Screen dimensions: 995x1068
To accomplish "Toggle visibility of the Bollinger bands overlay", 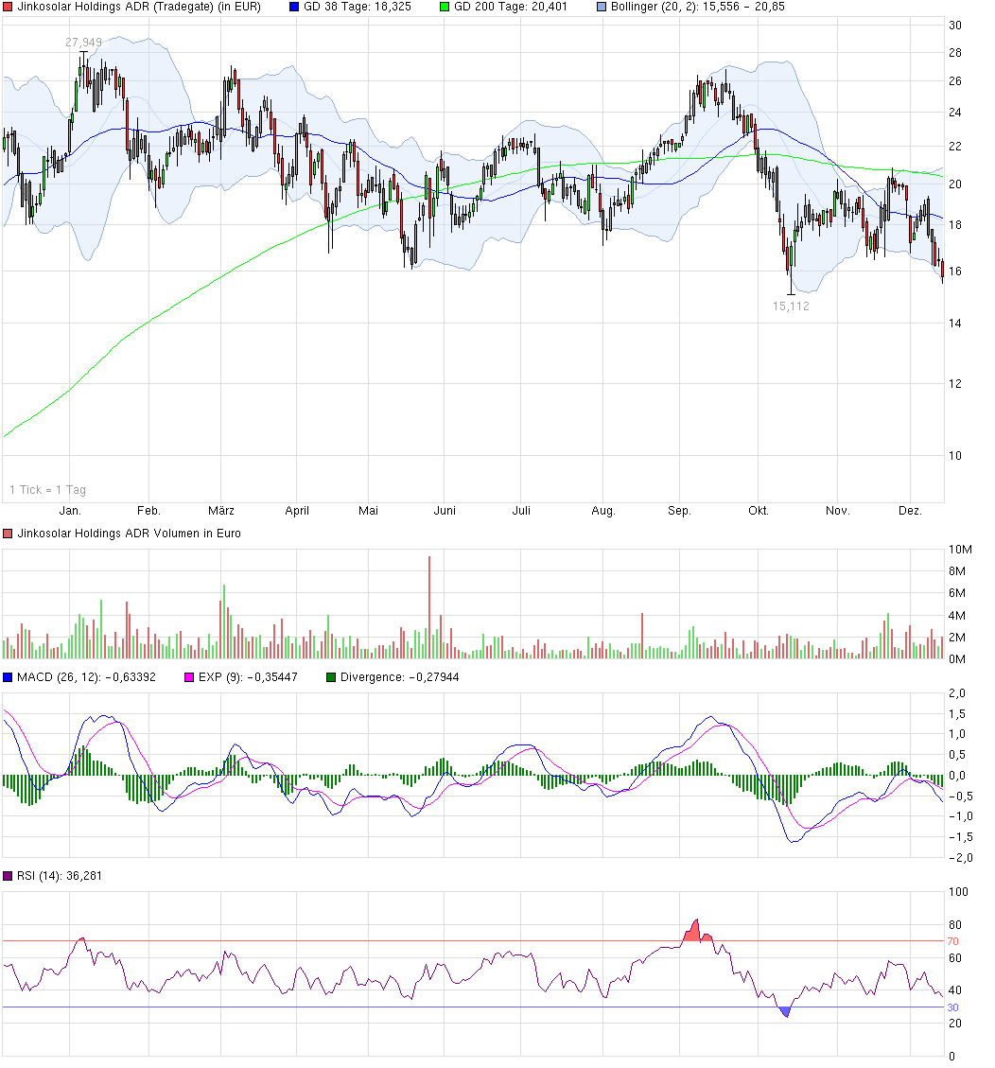I will tap(662, 7).
